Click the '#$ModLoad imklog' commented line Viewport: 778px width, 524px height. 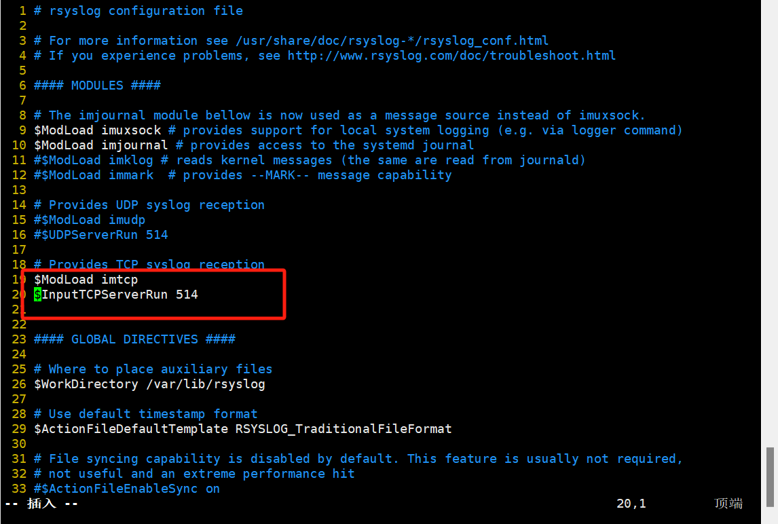[x=93, y=160]
